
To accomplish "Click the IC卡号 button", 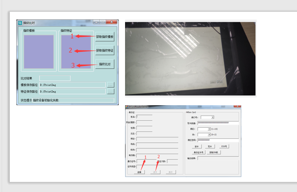I will click(x=224, y=147).
